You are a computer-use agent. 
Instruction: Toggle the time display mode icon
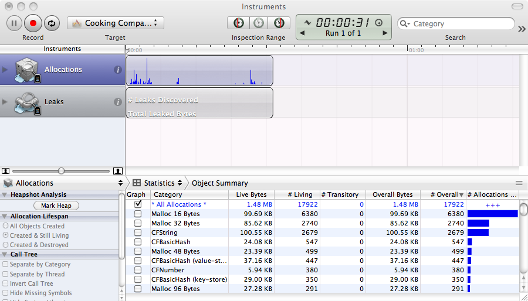[x=379, y=22]
